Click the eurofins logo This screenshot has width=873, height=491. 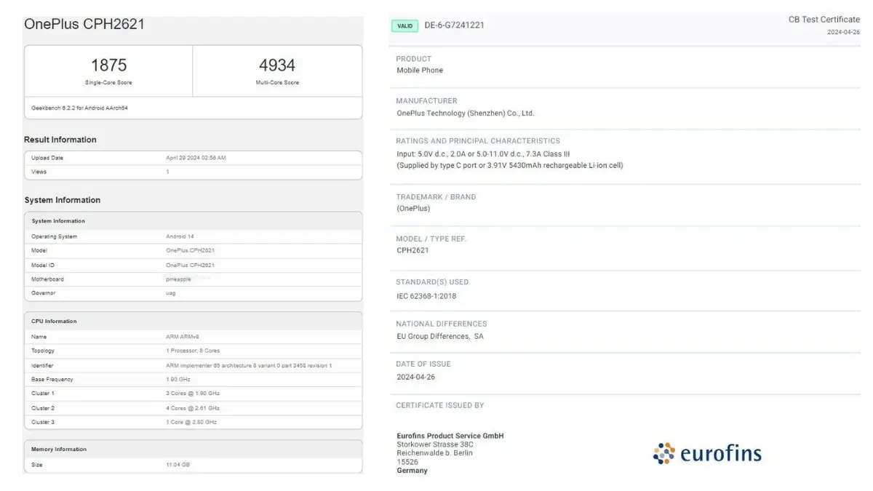click(707, 454)
